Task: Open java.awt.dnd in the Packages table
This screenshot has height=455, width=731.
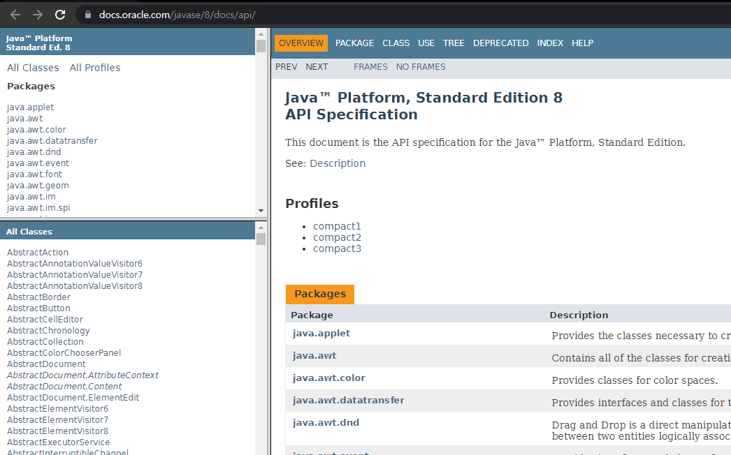Action: pyautogui.click(x=326, y=423)
